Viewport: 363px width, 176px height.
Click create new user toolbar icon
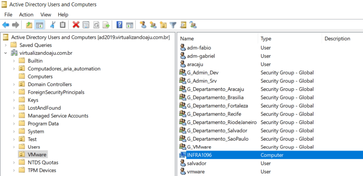(143, 25)
